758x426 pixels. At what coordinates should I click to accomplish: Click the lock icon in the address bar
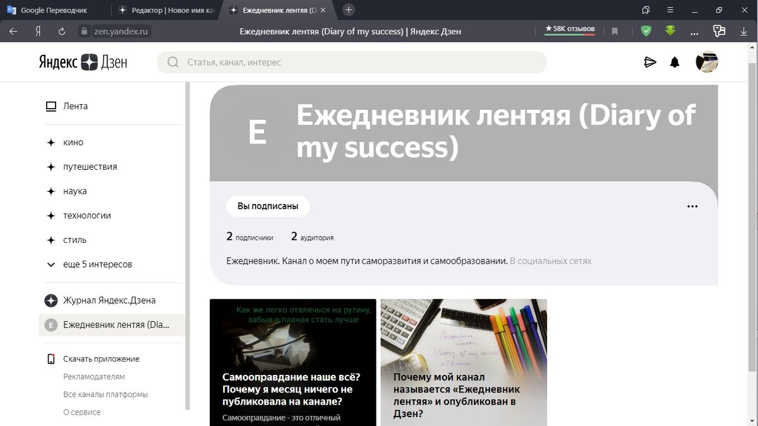point(85,31)
